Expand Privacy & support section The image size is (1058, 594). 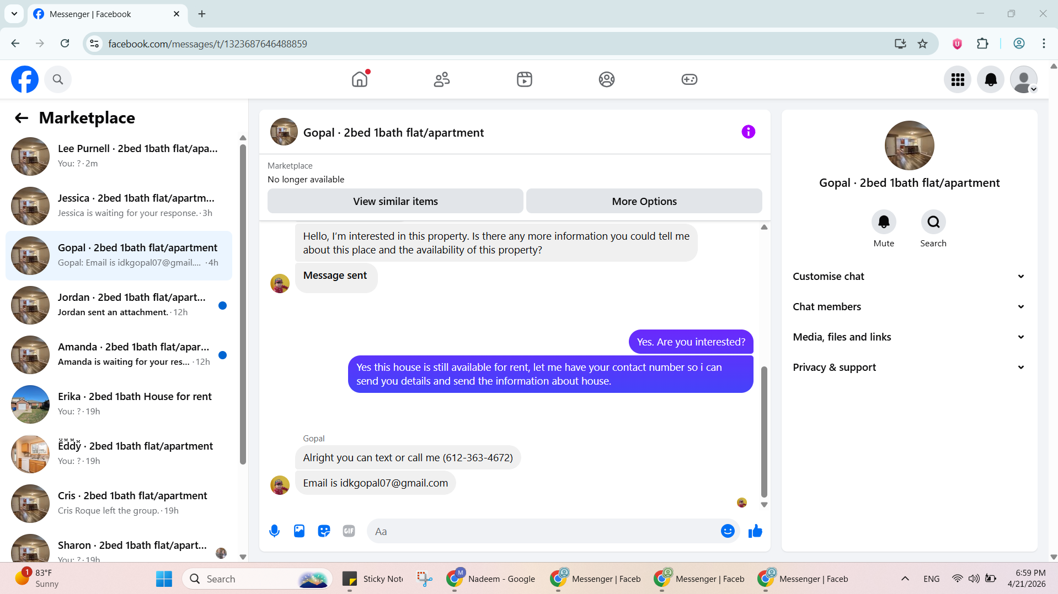[909, 367]
